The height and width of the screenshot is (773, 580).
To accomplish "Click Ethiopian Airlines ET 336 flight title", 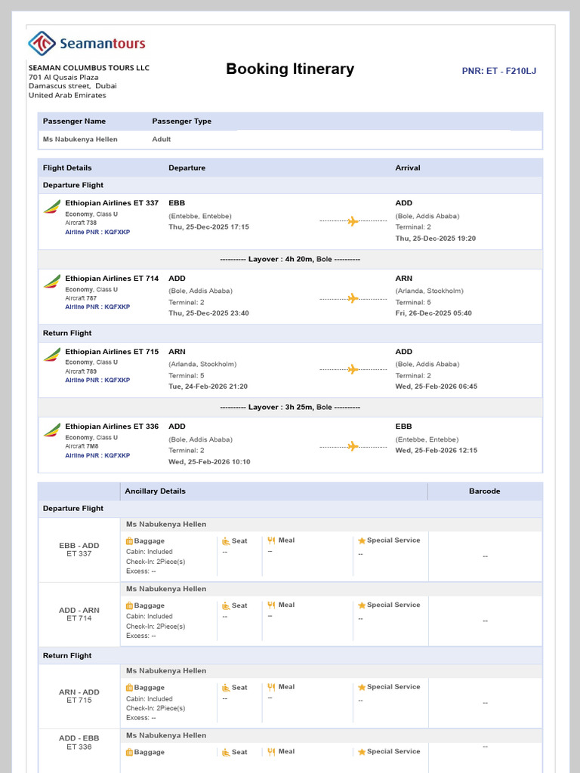I will (112, 427).
